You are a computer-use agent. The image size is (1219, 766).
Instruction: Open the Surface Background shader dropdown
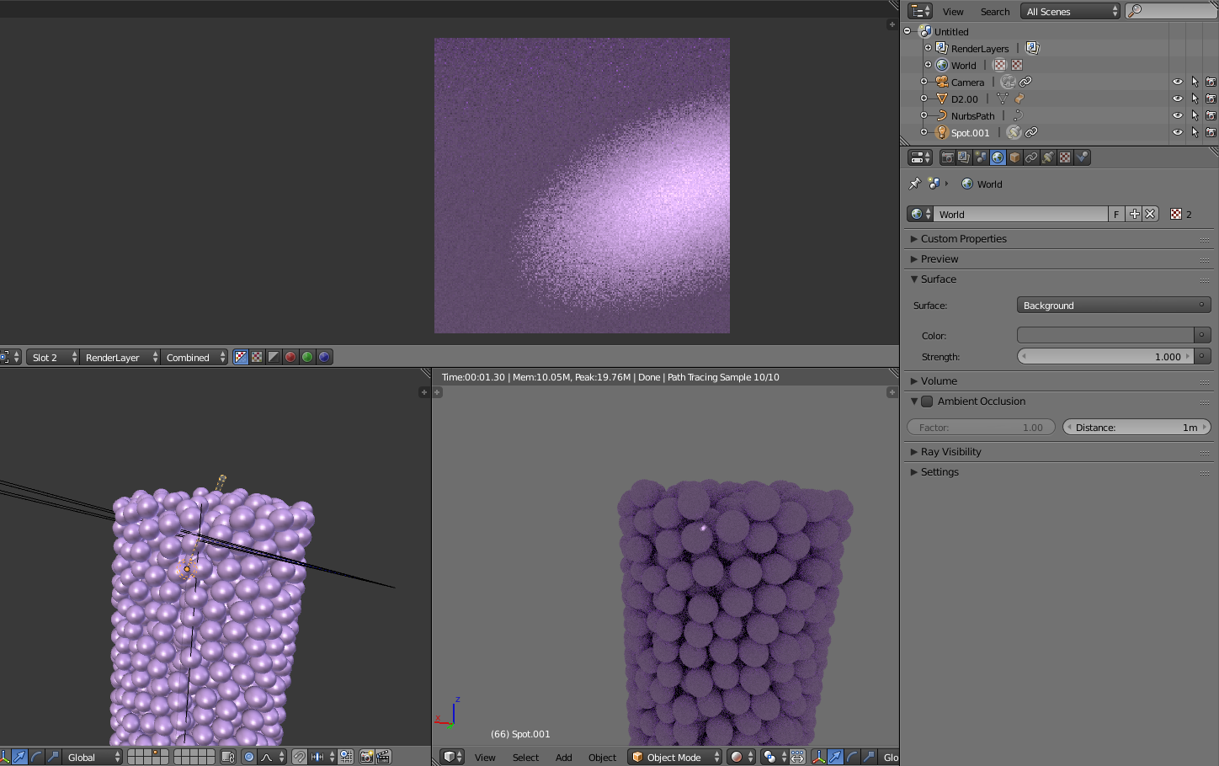click(x=1114, y=305)
